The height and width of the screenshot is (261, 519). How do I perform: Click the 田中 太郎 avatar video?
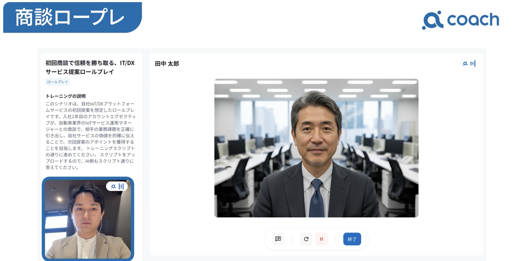[x=316, y=148]
